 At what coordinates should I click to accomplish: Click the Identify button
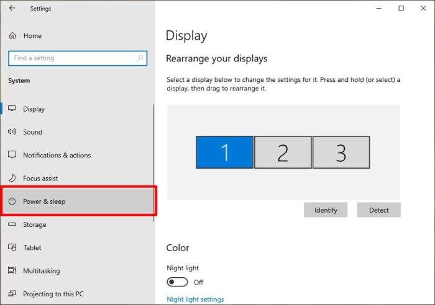tap(326, 210)
